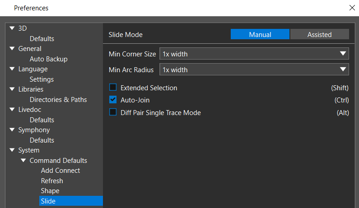Open Language Settings item
Image resolution: width=359 pixels, height=208 pixels.
pyautogui.click(x=42, y=79)
